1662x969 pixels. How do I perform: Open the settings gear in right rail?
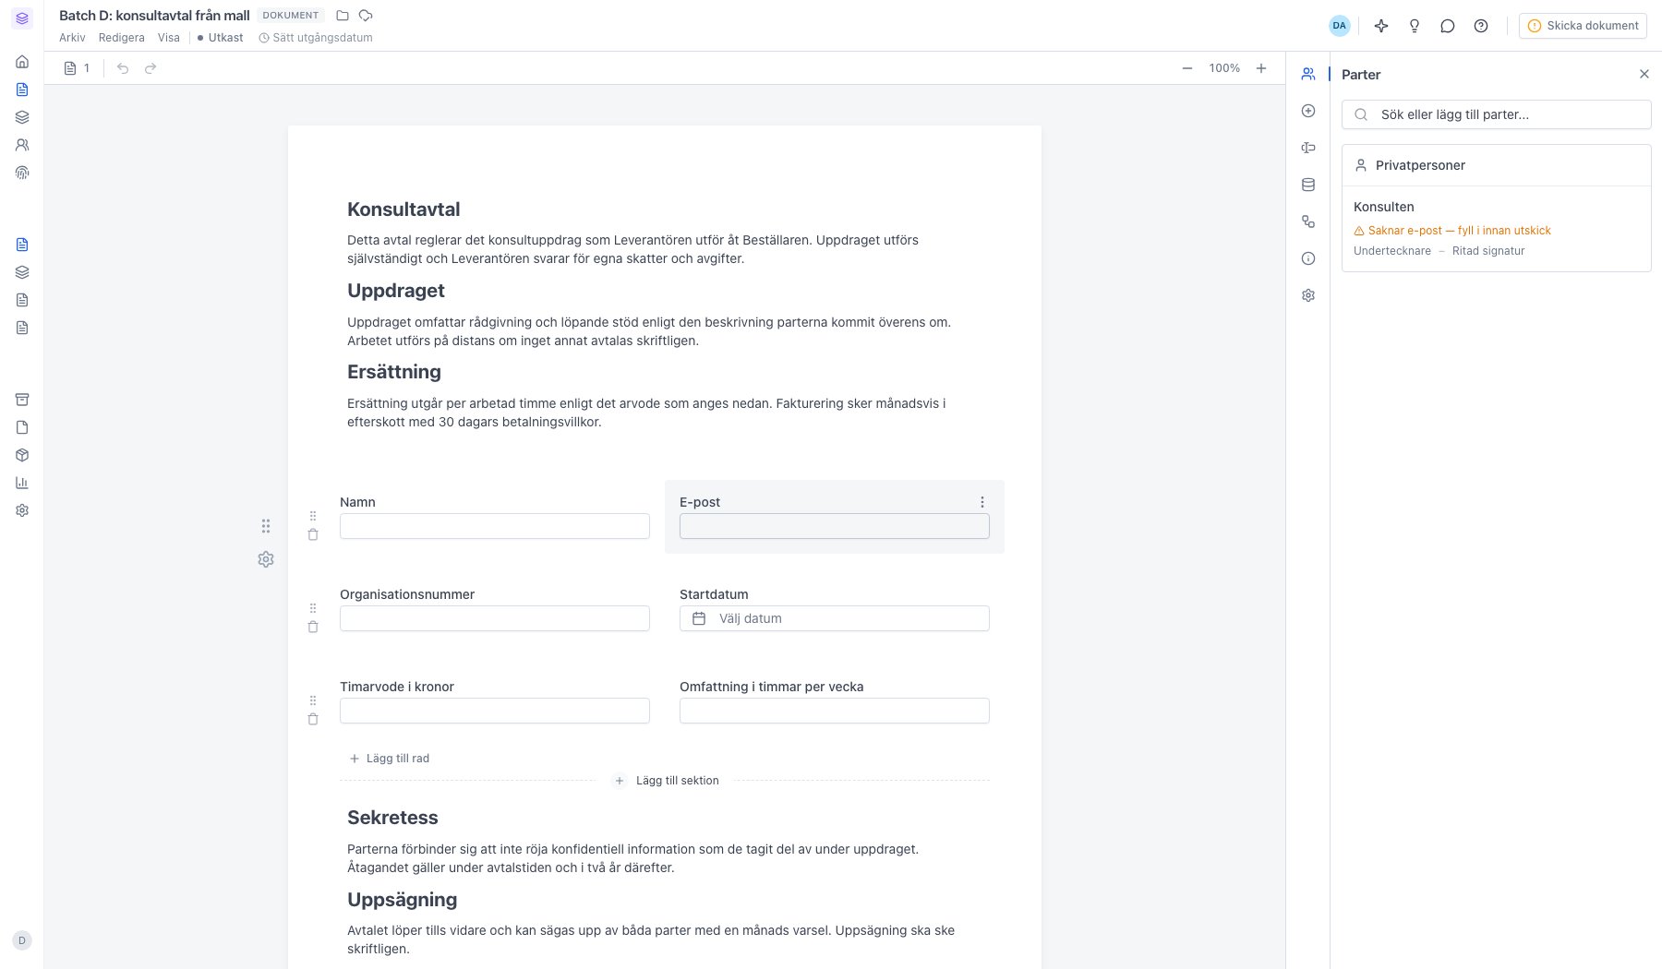click(x=1308, y=295)
